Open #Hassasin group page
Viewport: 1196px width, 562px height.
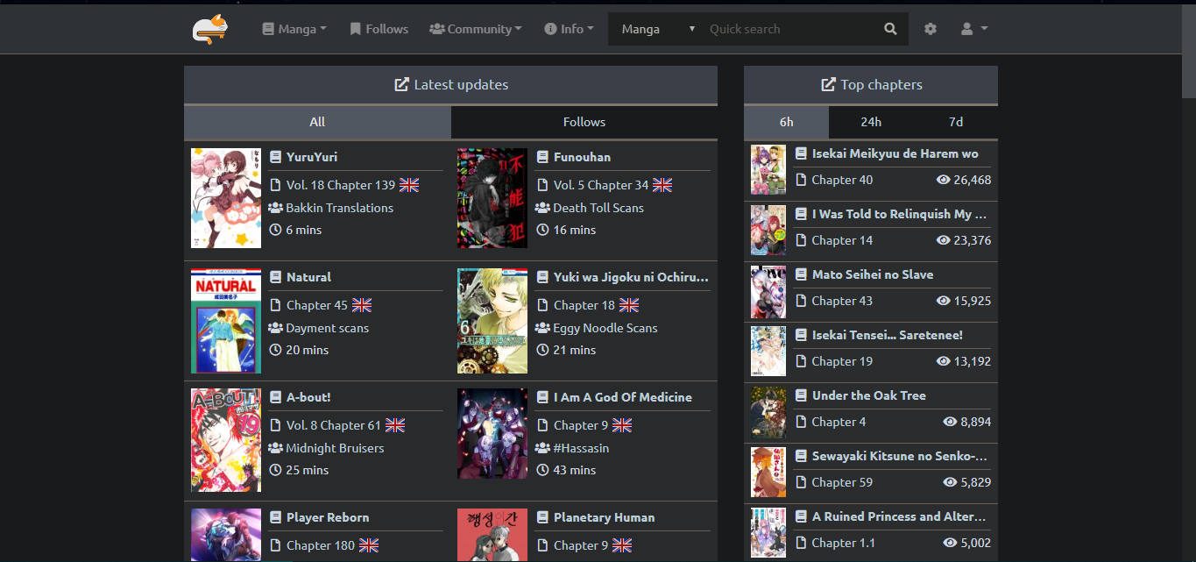pos(581,448)
